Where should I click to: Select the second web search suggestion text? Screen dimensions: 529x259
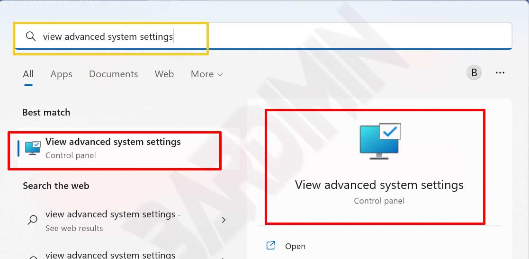(110, 255)
